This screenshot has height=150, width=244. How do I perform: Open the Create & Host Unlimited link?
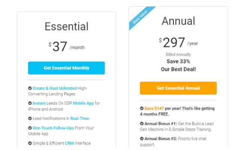pyautogui.click(x=55, y=88)
